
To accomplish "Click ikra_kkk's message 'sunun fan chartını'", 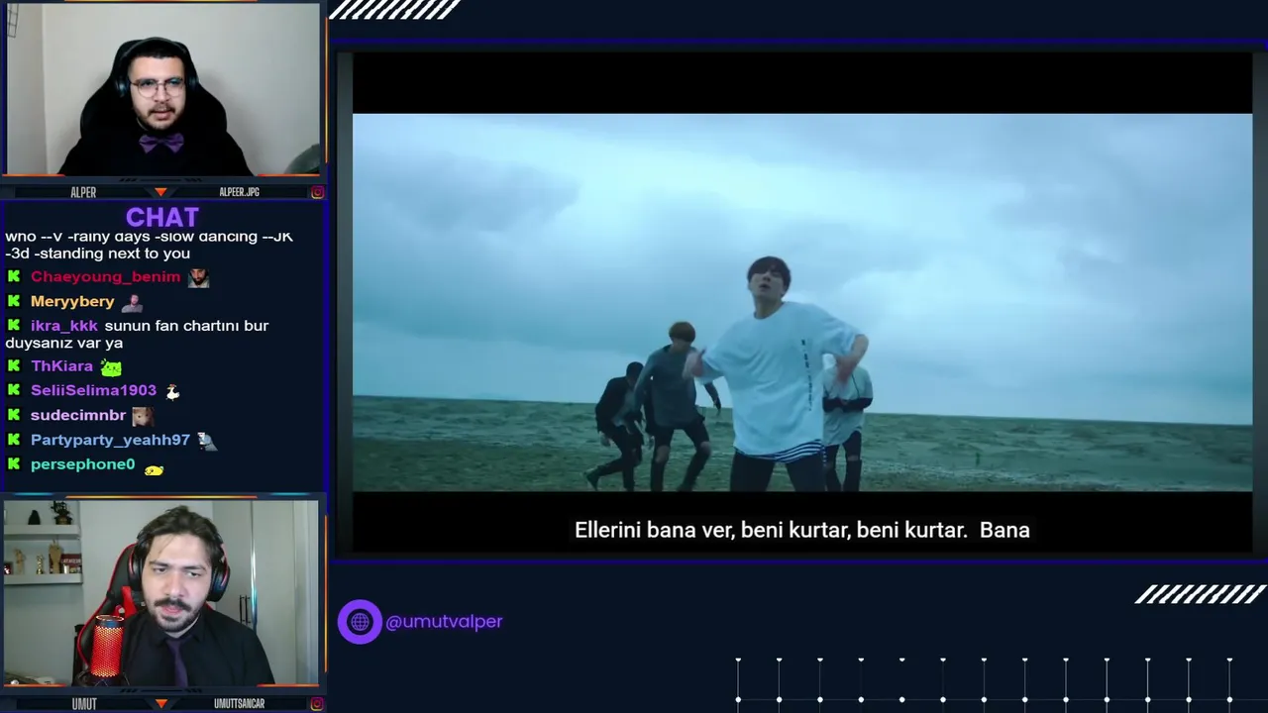I will point(137,335).
